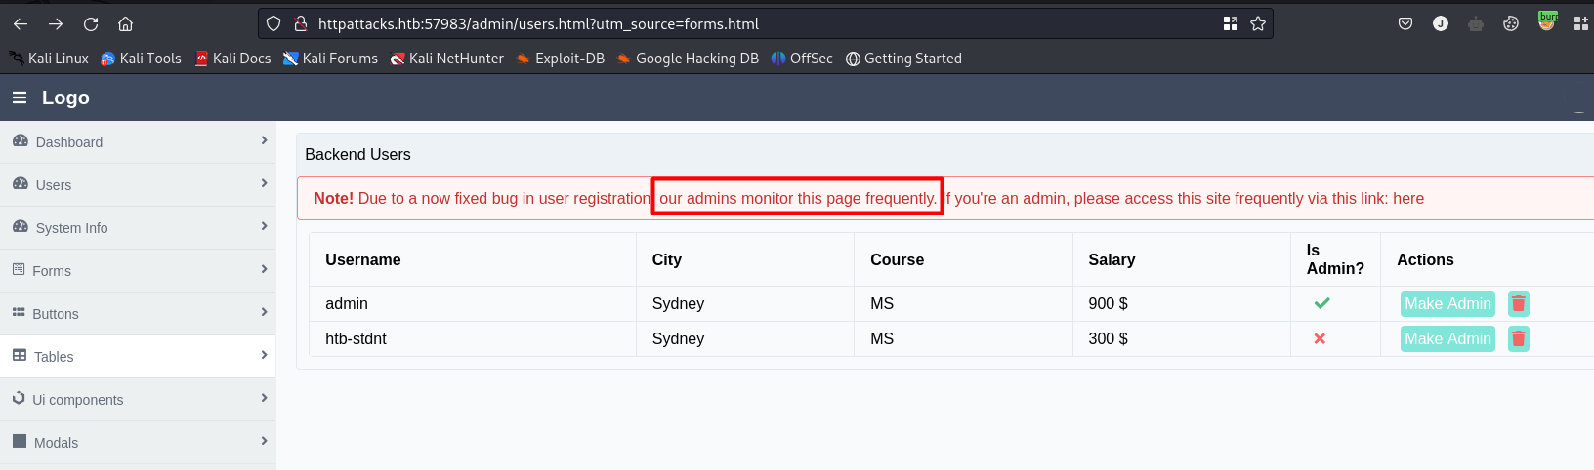
Task: Expand the Buttons sidebar chevron
Action: pos(264,312)
